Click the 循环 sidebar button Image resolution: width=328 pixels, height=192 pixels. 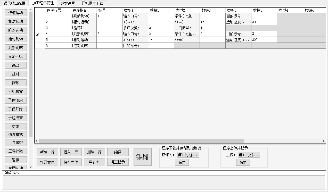pos(16,83)
